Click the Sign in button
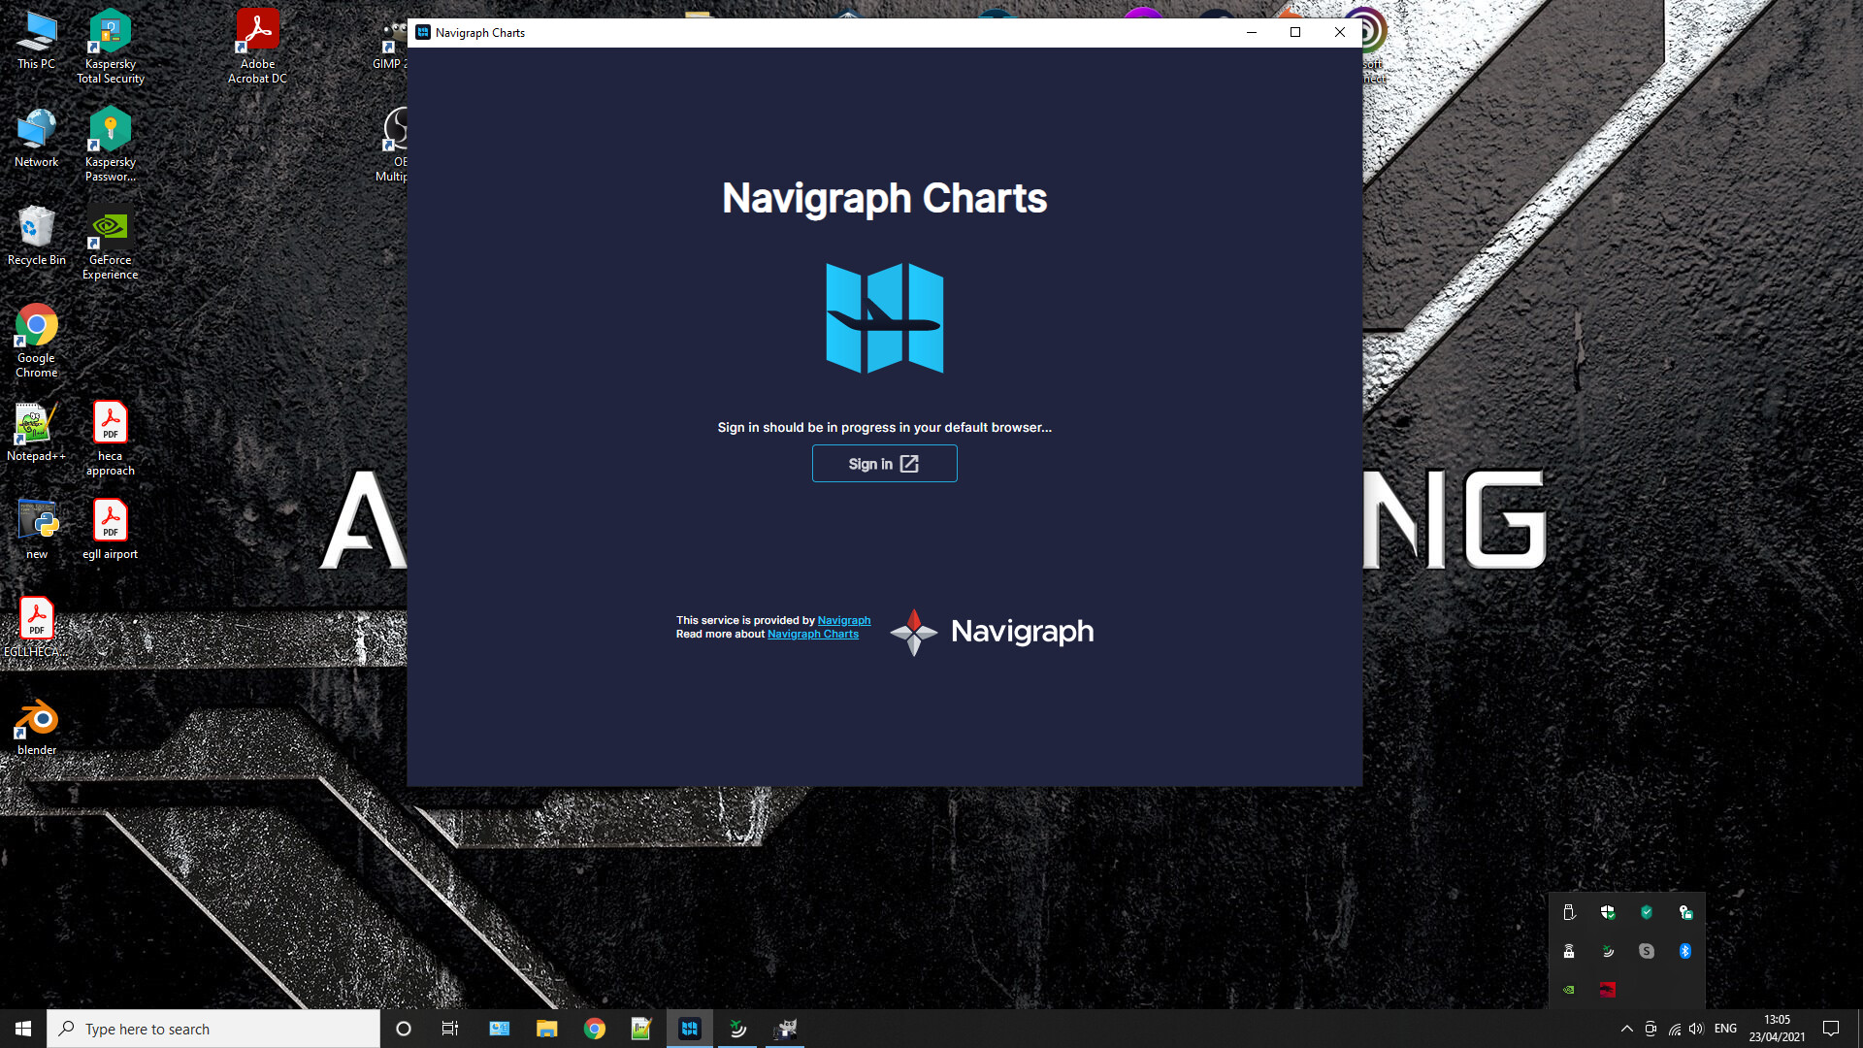The height and width of the screenshot is (1048, 1863). click(x=884, y=464)
